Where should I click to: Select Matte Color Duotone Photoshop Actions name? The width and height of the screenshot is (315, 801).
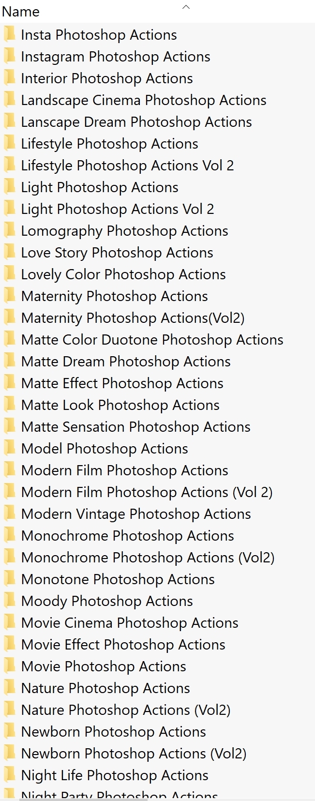point(152,340)
